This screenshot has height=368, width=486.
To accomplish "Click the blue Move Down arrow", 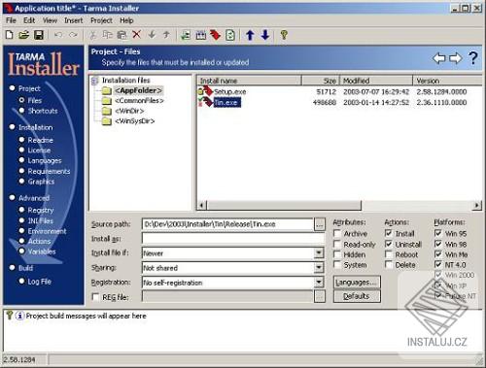I will [265, 35].
